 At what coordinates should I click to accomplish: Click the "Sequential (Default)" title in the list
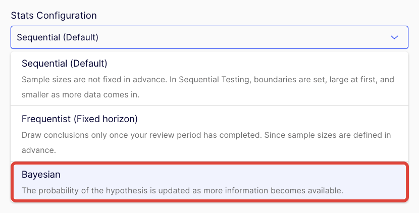click(65, 64)
